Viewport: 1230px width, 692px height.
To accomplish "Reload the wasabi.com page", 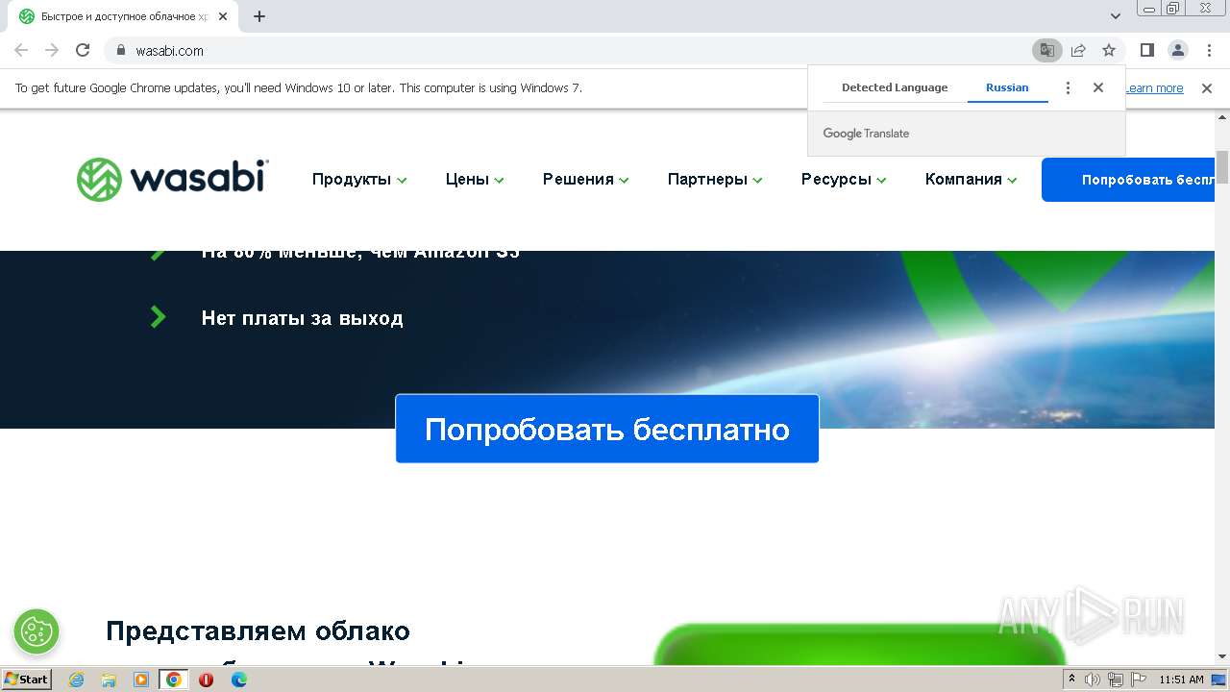I will tap(83, 50).
